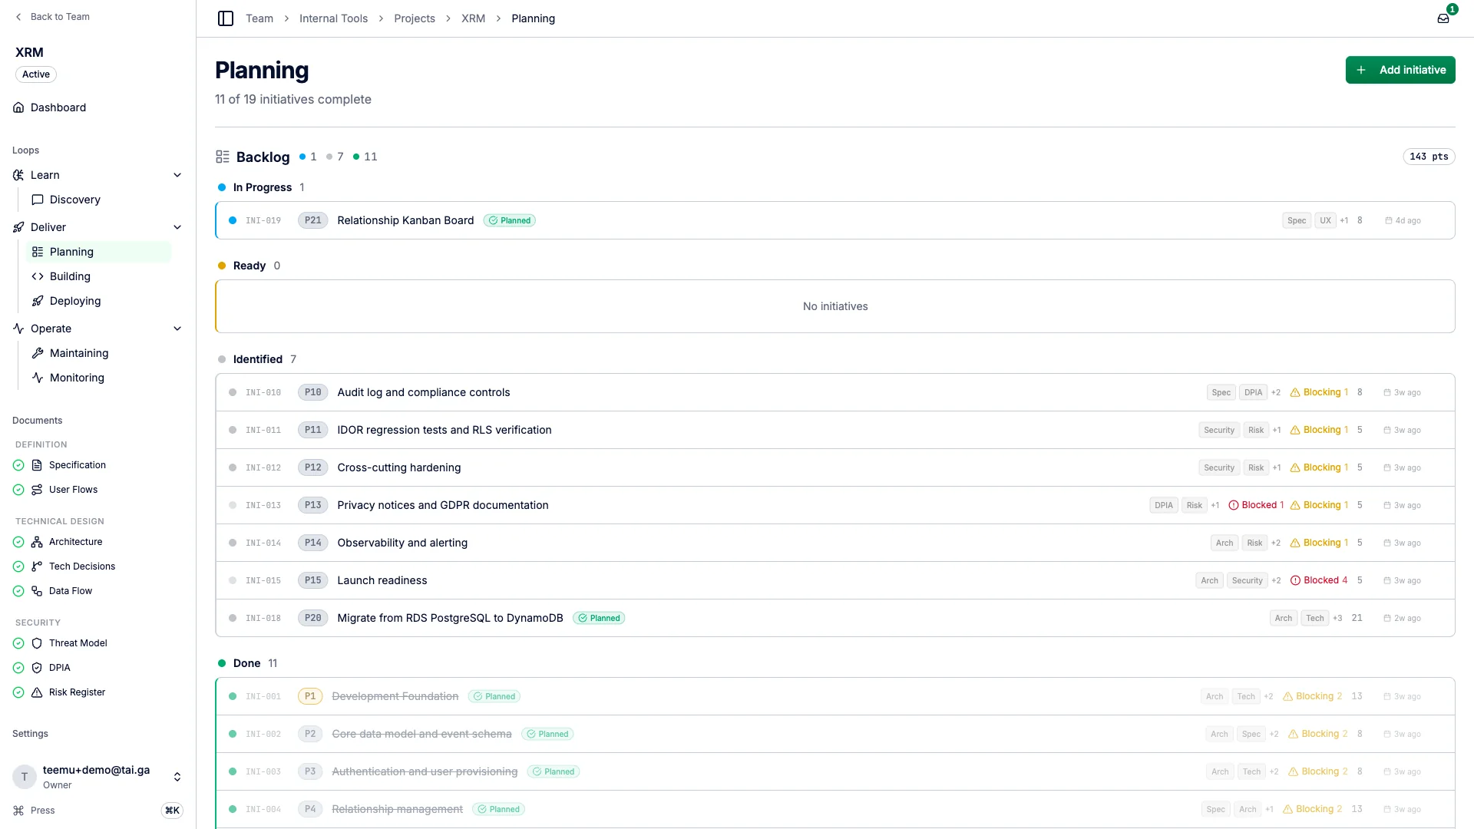Click the P1 priority badge

click(310, 696)
